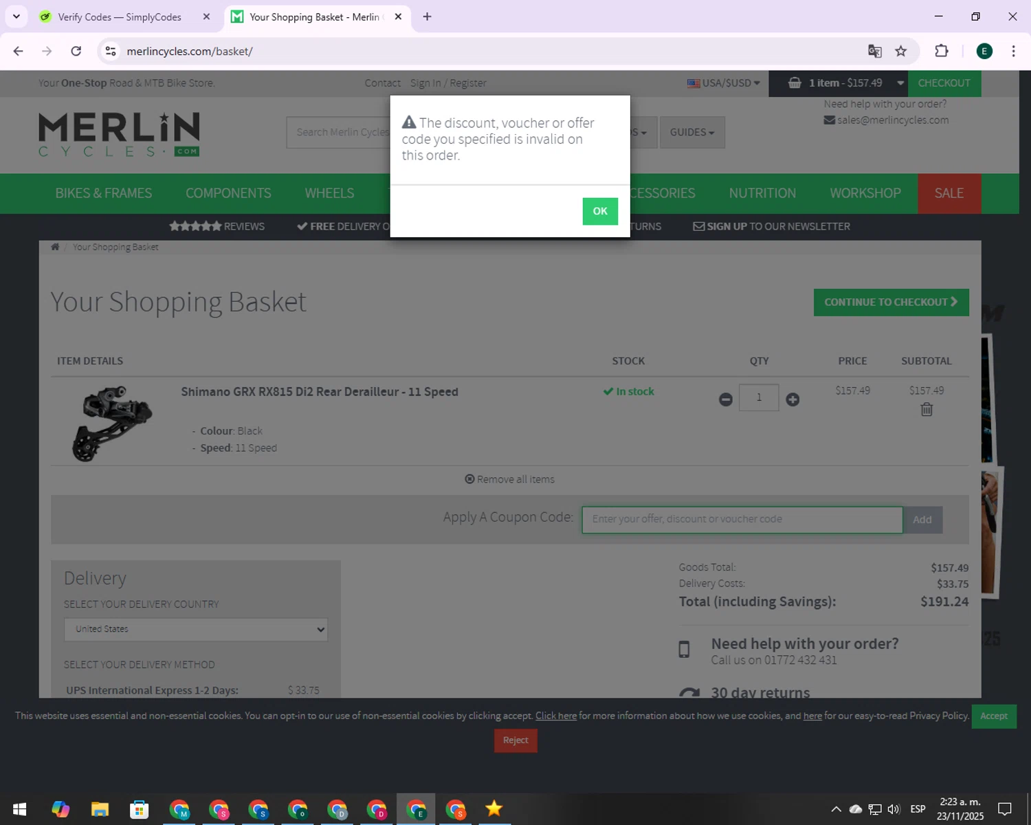Dismiss the invalid code dialog with OK
The width and height of the screenshot is (1031, 825).
pos(600,211)
